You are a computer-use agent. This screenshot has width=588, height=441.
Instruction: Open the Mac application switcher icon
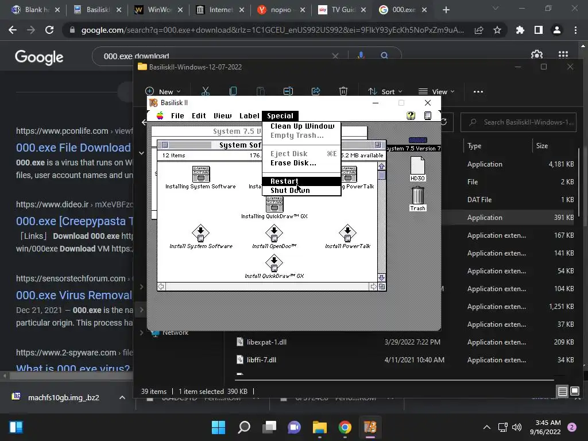(x=428, y=115)
